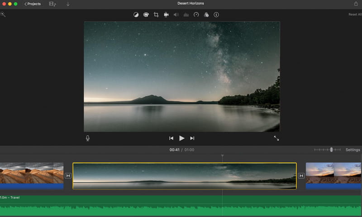Open the volume adjustment tool
The image size is (362, 217).
click(176, 15)
